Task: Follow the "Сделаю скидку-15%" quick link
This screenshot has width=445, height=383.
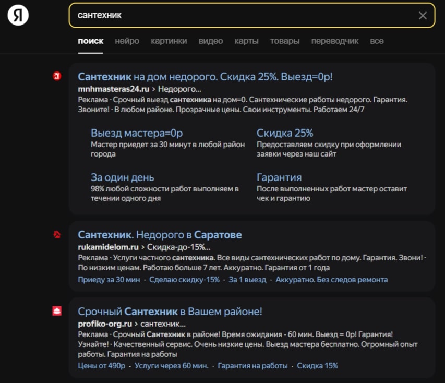Action: 185,280
